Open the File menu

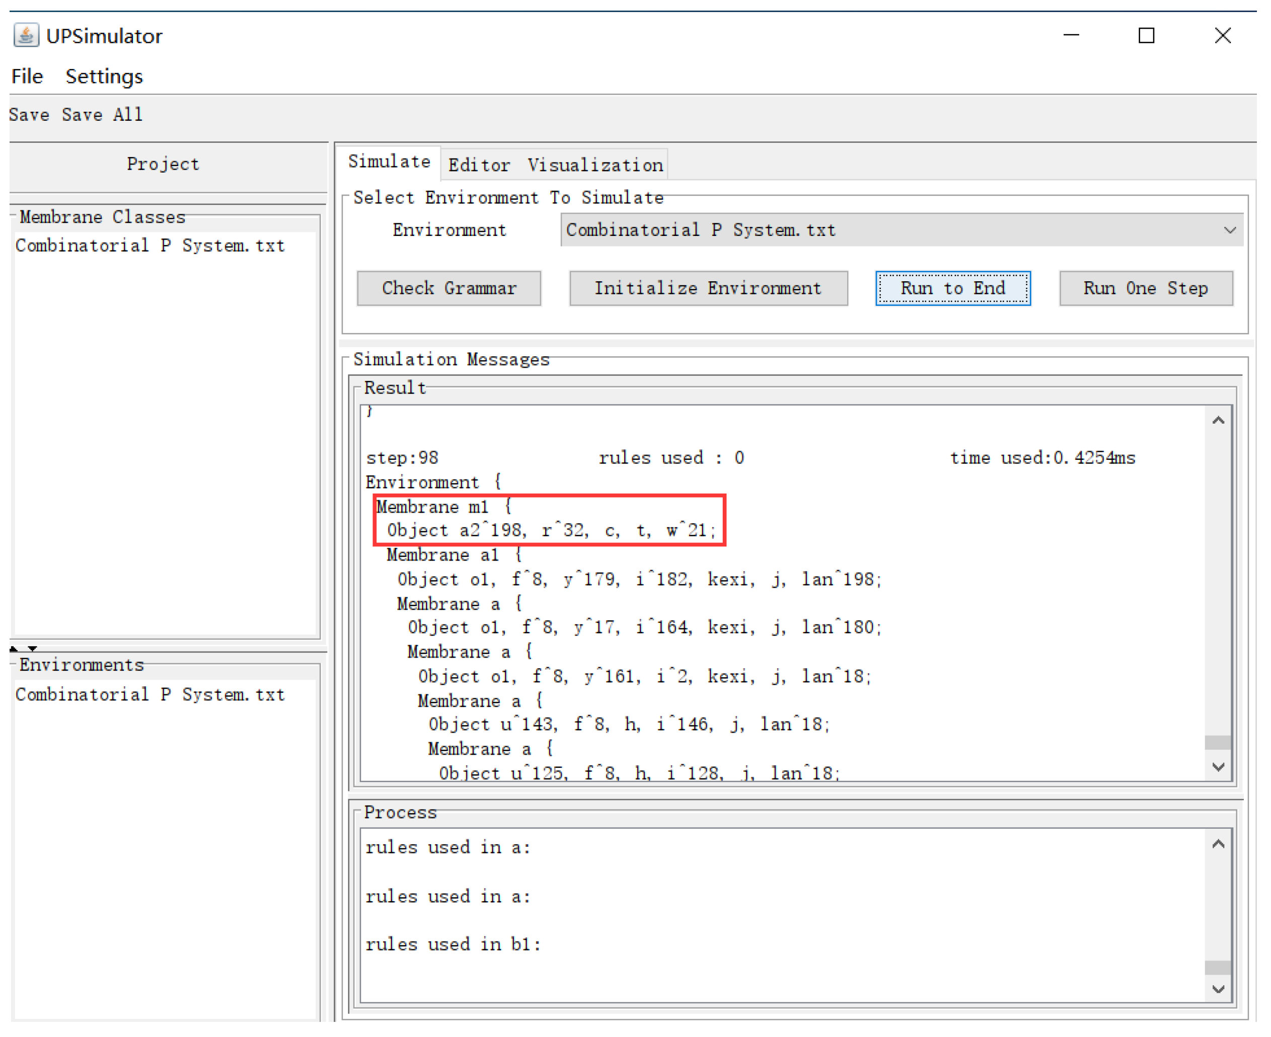point(27,76)
